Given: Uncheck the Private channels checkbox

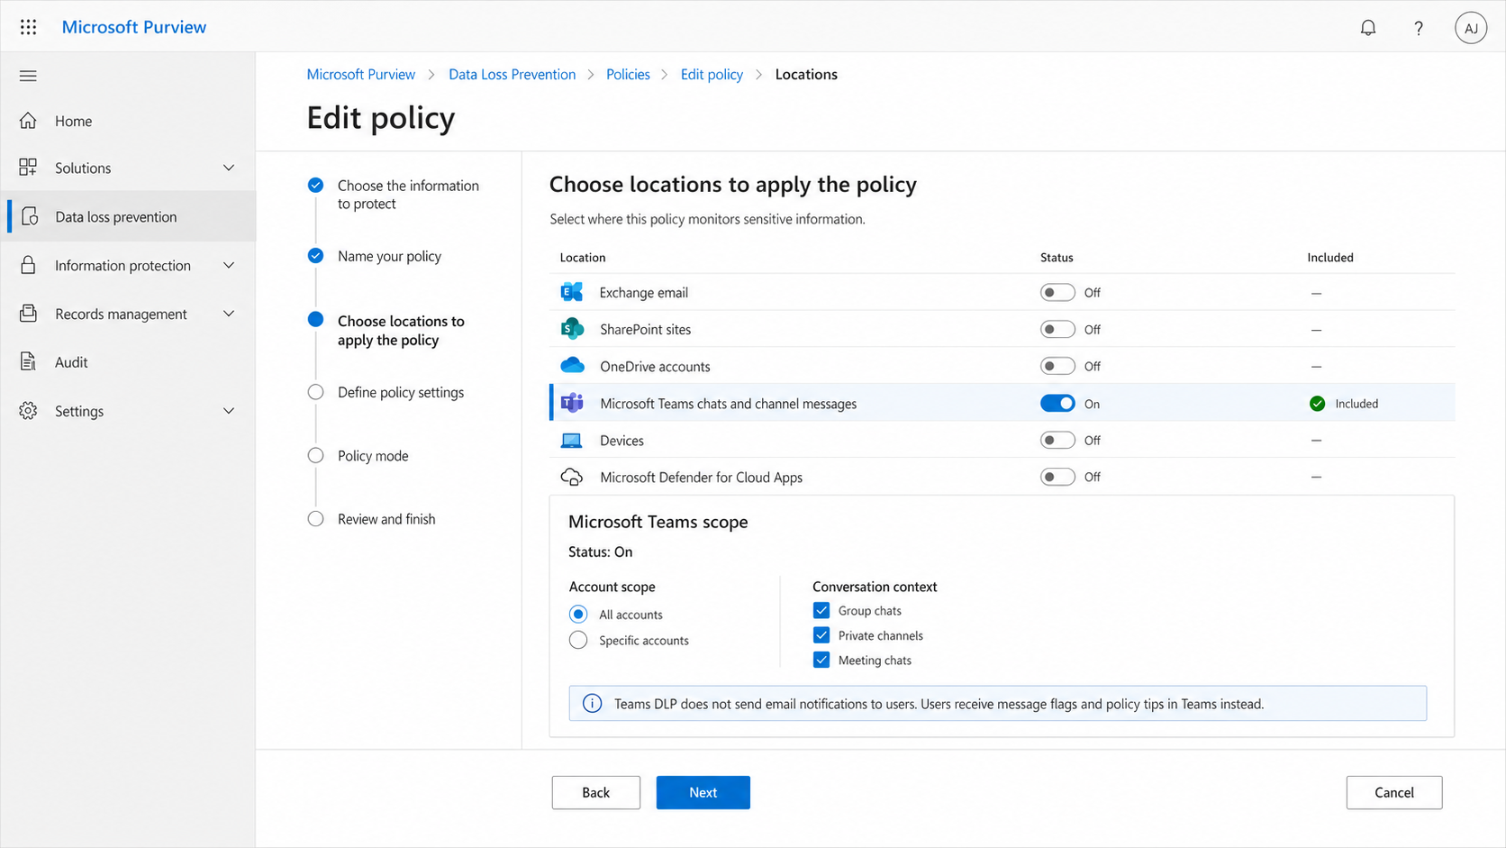Looking at the screenshot, I should (x=821, y=635).
